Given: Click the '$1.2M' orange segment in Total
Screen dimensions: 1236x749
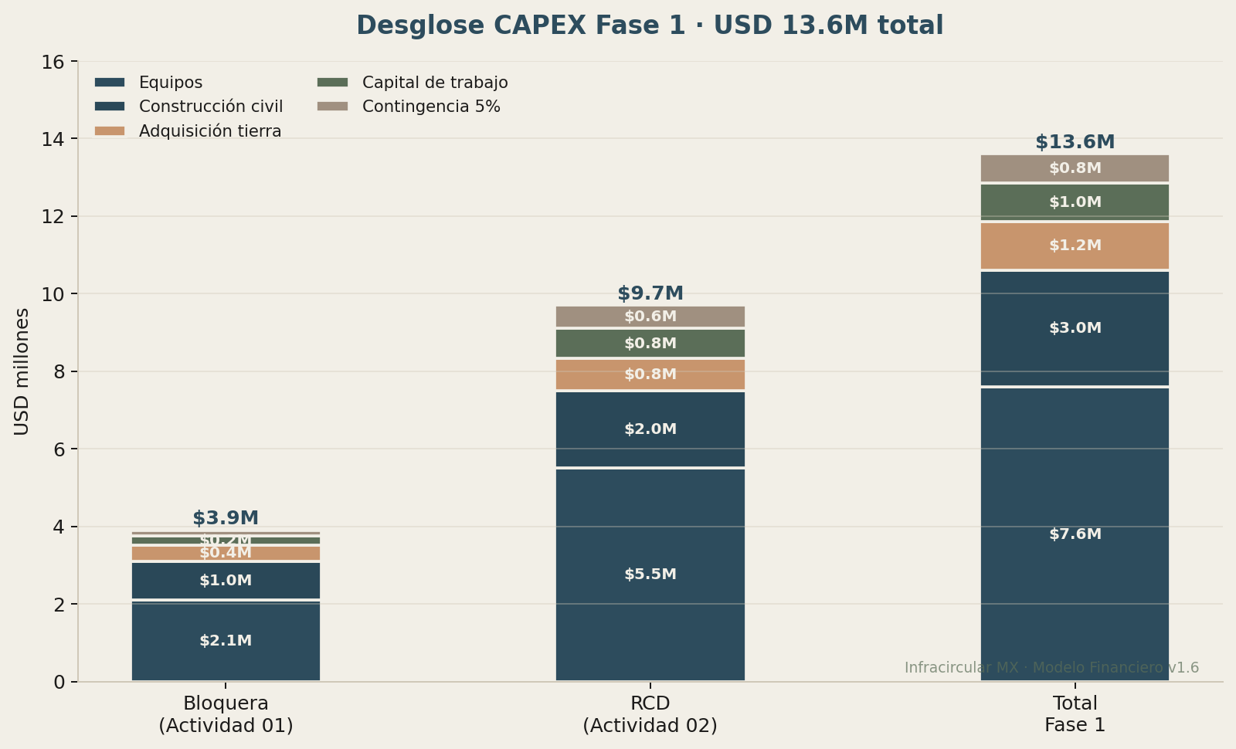Looking at the screenshot, I should [1075, 246].
